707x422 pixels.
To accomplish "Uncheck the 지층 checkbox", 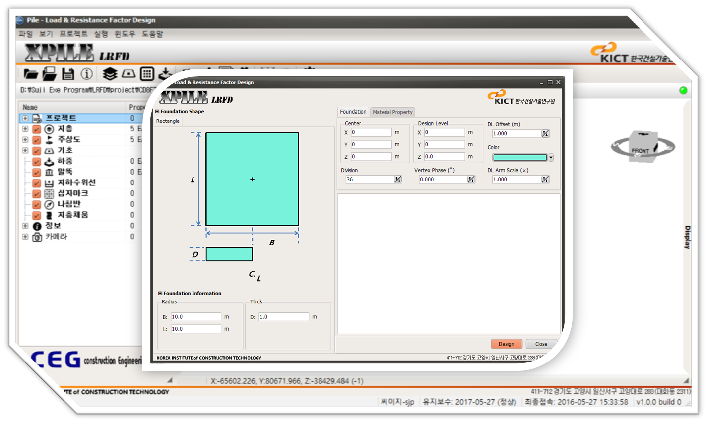I will click(x=37, y=129).
